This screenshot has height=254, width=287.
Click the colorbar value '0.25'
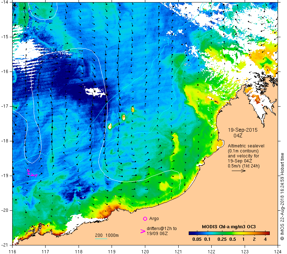click(222, 239)
